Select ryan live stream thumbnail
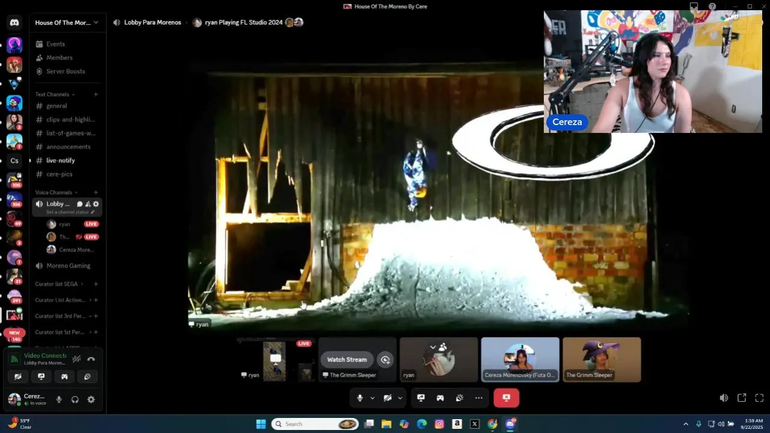This screenshot has height=433, width=770. 276,360
